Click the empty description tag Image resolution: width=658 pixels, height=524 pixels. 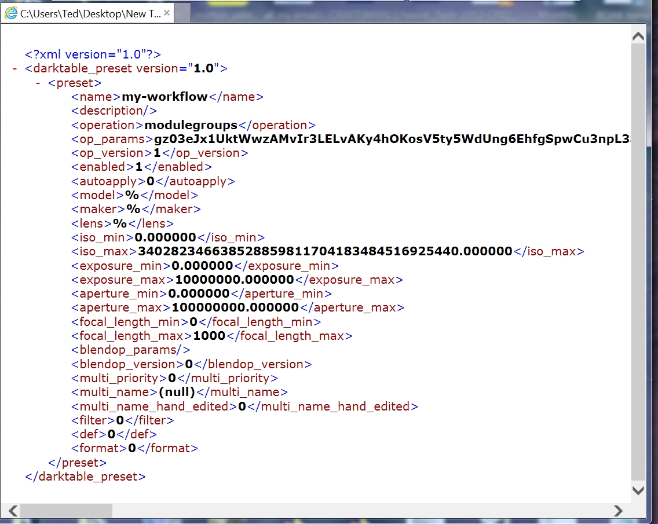coord(114,111)
